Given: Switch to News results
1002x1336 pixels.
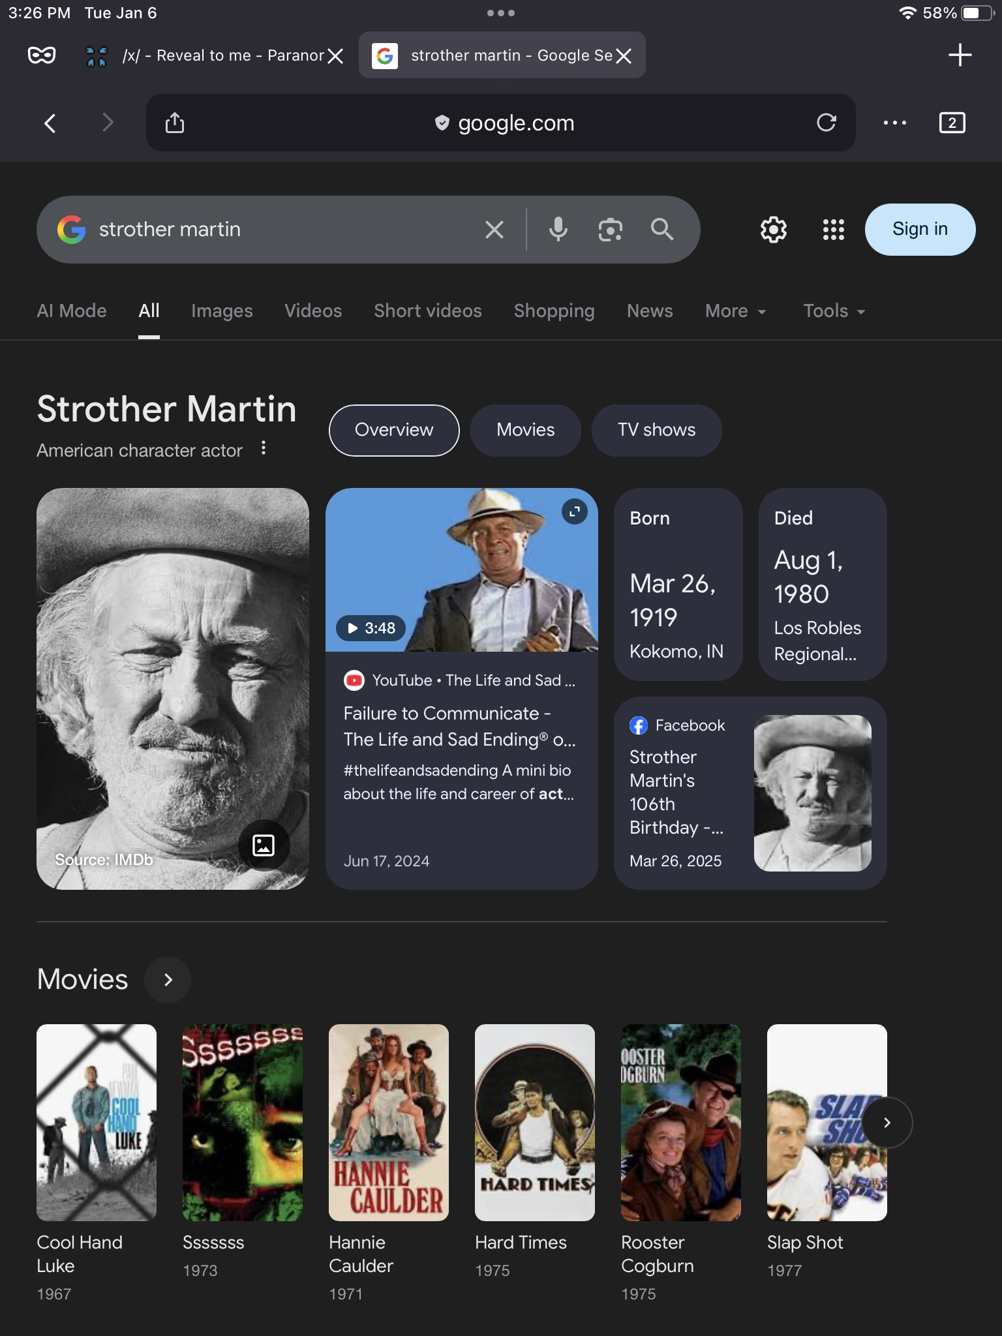Looking at the screenshot, I should point(650,311).
